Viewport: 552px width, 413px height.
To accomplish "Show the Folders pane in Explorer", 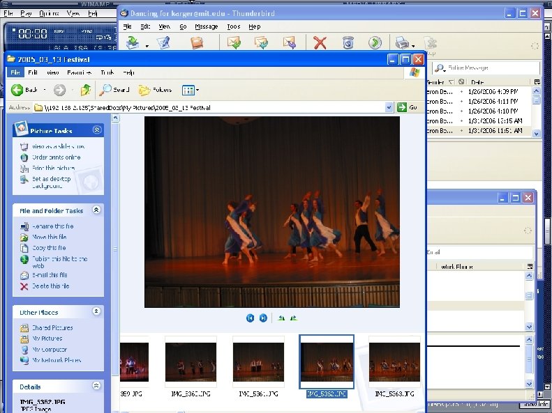I will 154,90.
